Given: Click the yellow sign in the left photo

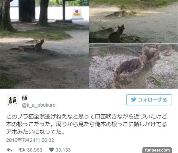Looking at the screenshot, I should click(77, 14).
